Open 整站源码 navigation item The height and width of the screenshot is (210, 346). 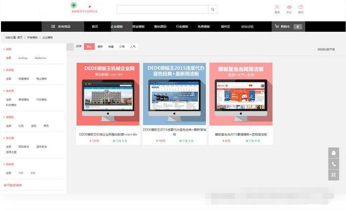tap(160, 27)
